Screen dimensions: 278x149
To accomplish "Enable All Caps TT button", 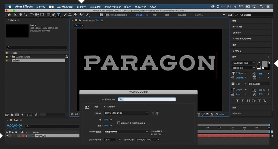I will (249, 100).
